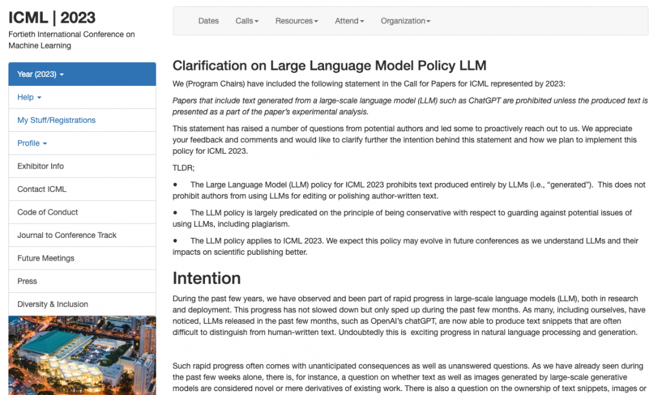
Task: Click the paragraph starting 'This statement has raised'
Action: coord(405,140)
